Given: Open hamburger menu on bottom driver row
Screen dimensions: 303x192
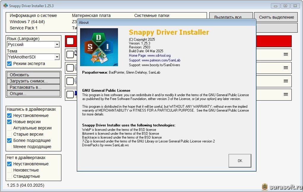Looking at the screenshot, I should (286, 94).
